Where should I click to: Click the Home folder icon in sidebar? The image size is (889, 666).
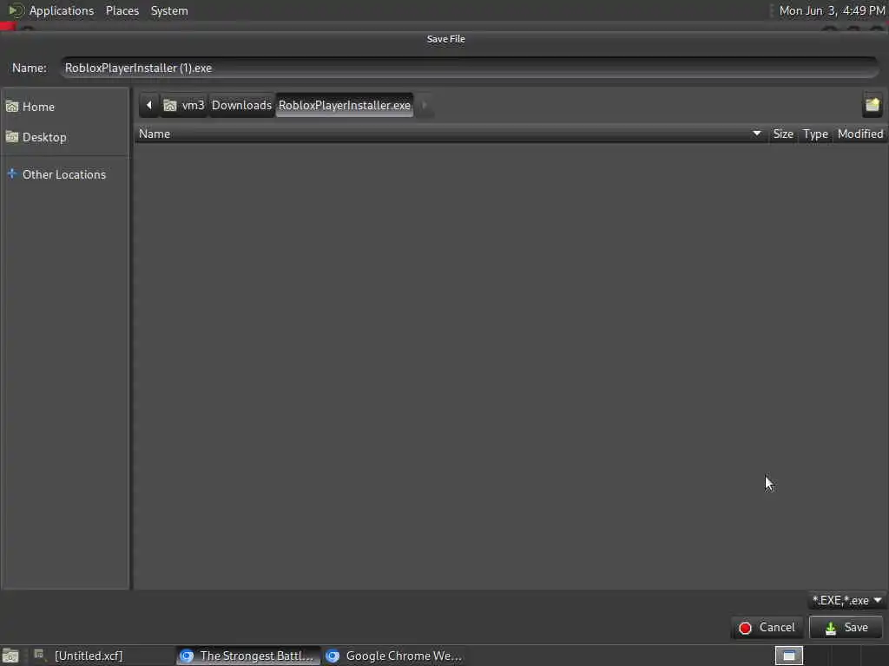click(x=12, y=107)
